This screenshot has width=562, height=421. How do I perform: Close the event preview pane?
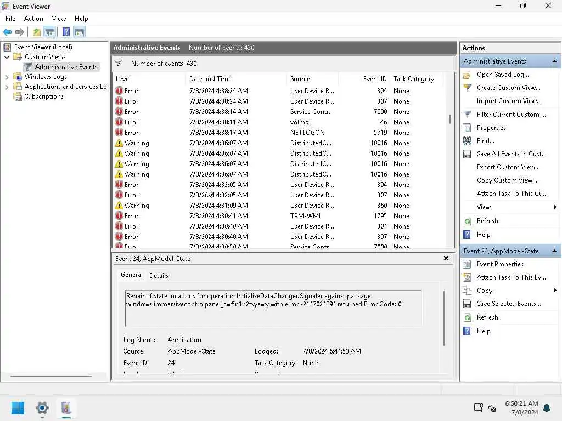[x=446, y=258]
